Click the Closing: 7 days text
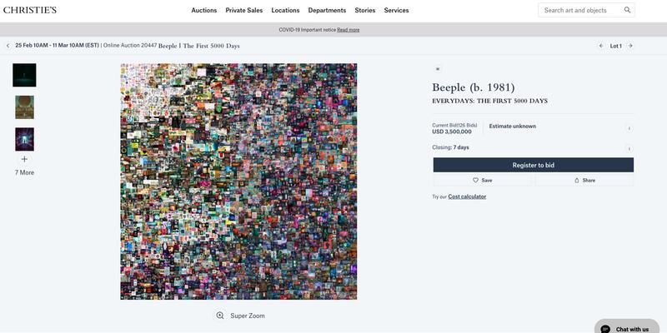This screenshot has height=333, width=667. point(450,147)
